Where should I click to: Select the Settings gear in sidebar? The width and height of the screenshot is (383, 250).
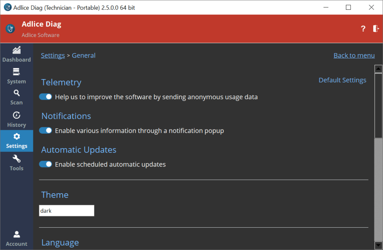(x=16, y=141)
